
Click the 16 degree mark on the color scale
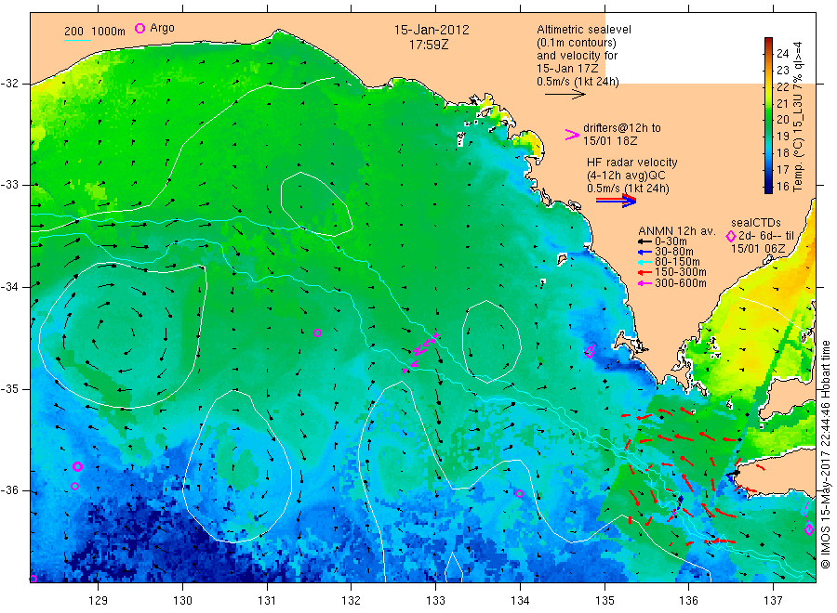(783, 186)
